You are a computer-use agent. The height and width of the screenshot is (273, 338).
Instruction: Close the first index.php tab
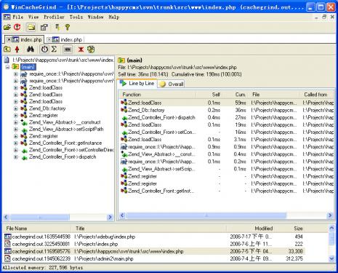9,39
